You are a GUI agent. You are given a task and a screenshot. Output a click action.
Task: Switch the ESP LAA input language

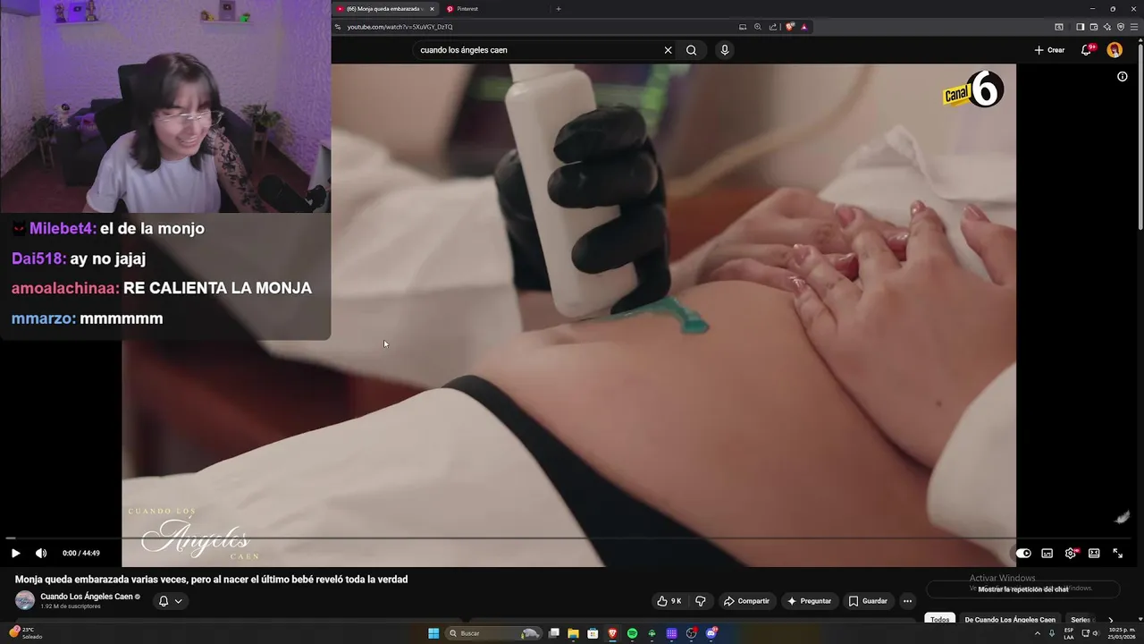(x=1069, y=633)
